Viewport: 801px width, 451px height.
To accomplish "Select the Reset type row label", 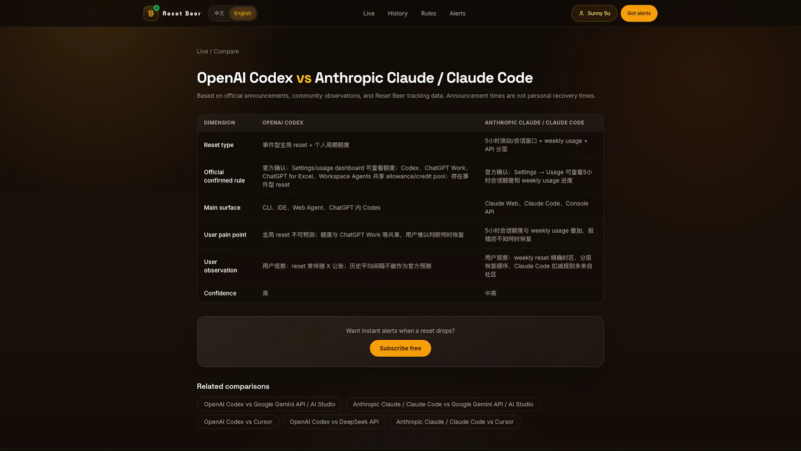I will point(219,145).
